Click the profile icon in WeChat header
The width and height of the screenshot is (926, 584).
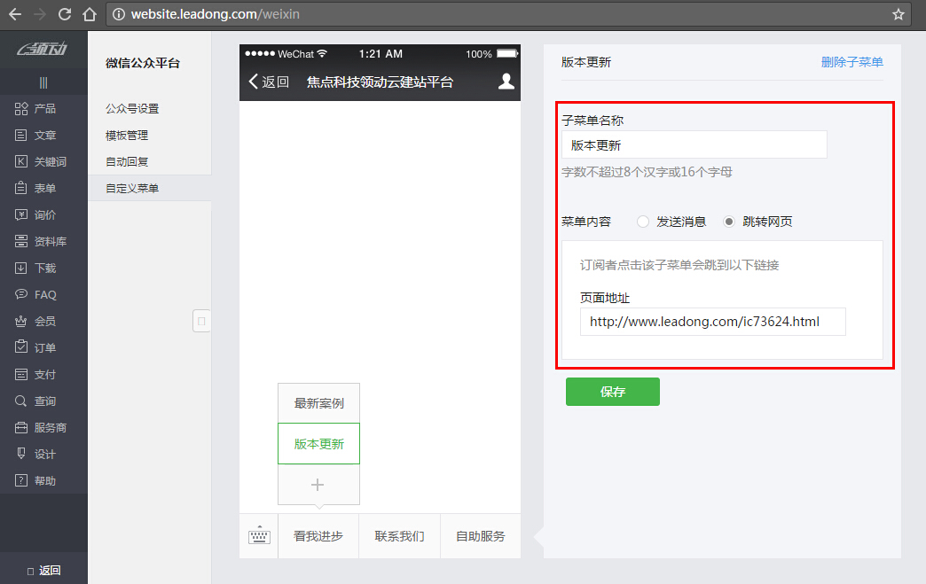(x=506, y=82)
